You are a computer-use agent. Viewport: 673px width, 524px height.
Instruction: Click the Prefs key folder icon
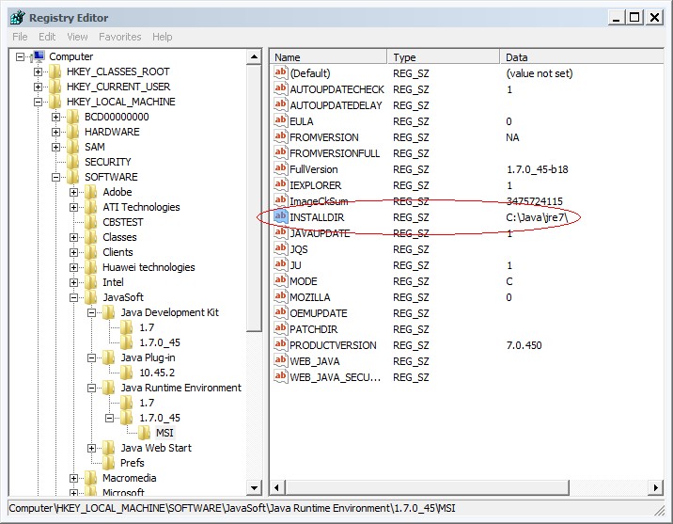[x=109, y=463]
